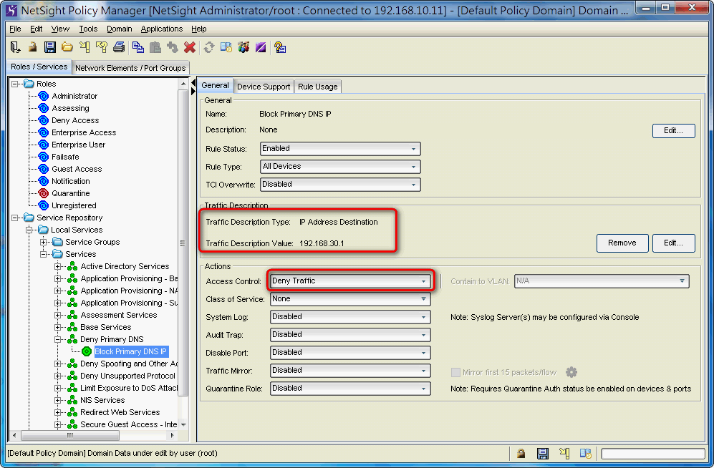Click the left-panel collapse arrow on the divider

point(193,82)
